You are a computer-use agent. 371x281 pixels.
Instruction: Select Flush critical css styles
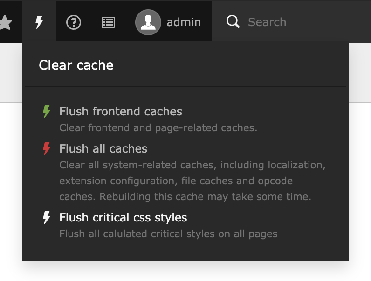coord(123,218)
